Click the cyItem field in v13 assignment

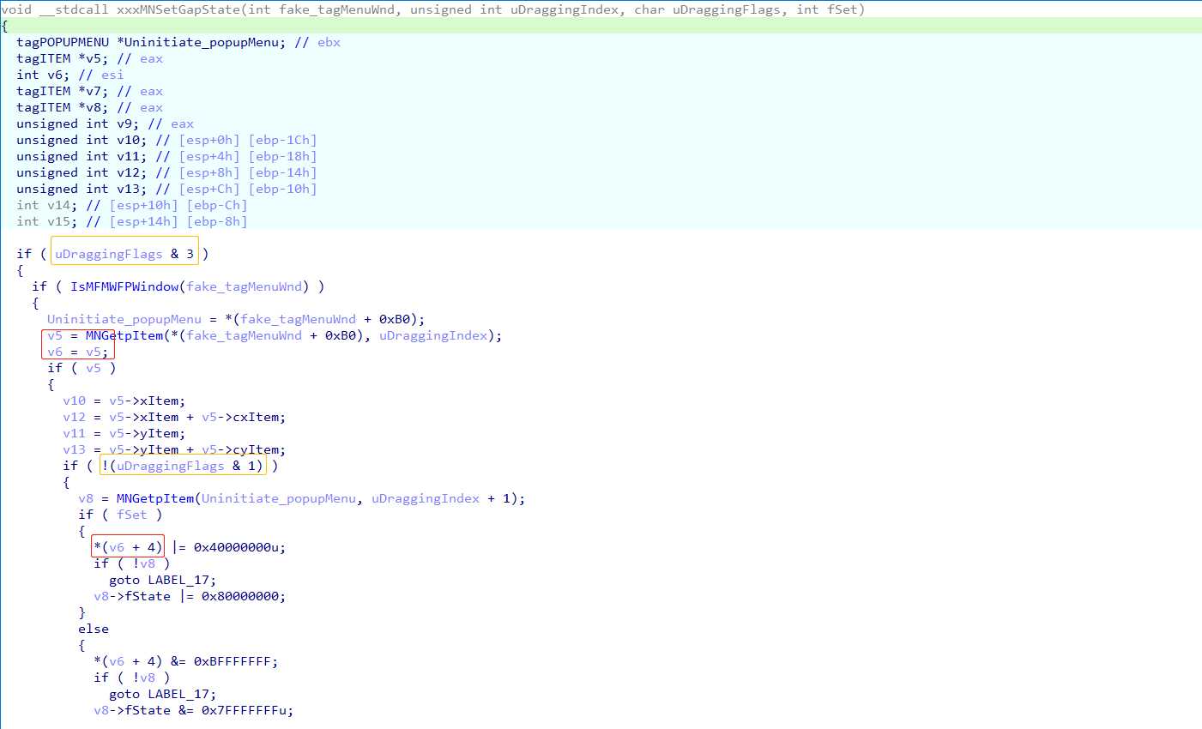point(256,449)
